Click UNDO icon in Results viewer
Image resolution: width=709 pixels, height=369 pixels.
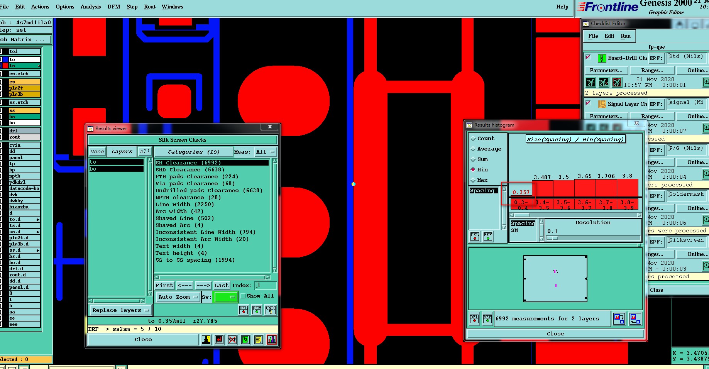(x=271, y=310)
